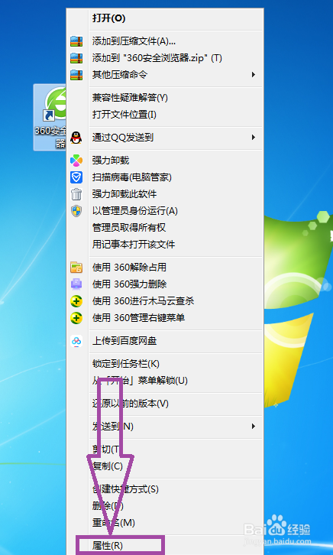Select 使用 360解除占用
333x555 pixels.
(129, 268)
